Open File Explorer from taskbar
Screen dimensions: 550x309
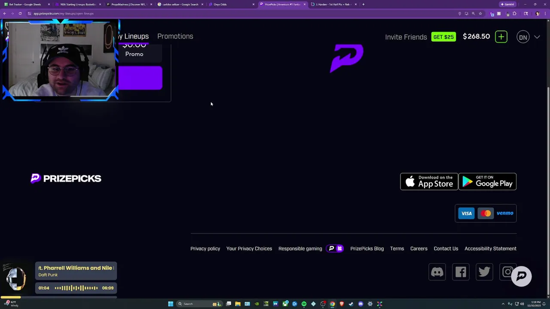238,304
